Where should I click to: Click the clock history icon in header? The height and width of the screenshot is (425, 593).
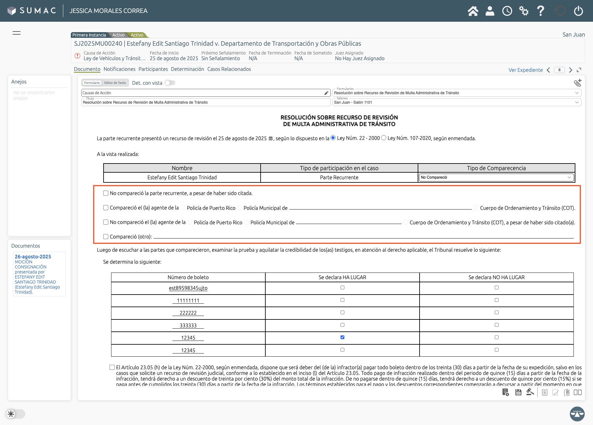(x=507, y=11)
